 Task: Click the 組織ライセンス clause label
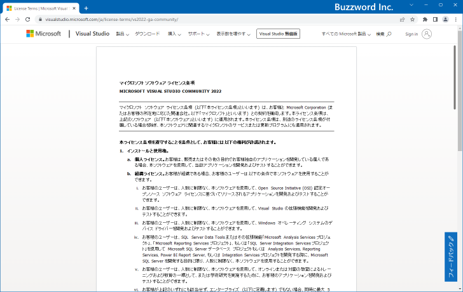click(149, 174)
